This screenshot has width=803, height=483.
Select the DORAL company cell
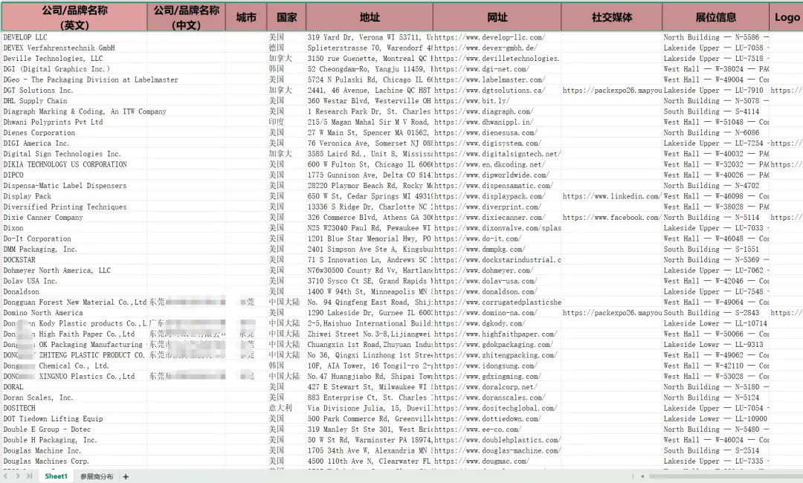click(x=74, y=387)
